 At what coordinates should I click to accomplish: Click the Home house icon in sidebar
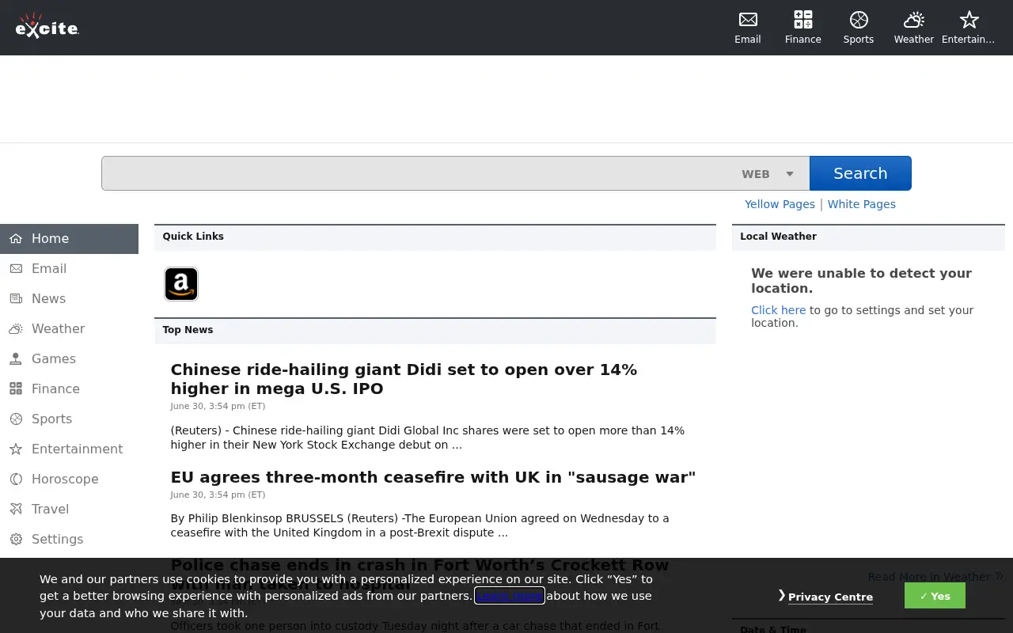coord(16,239)
